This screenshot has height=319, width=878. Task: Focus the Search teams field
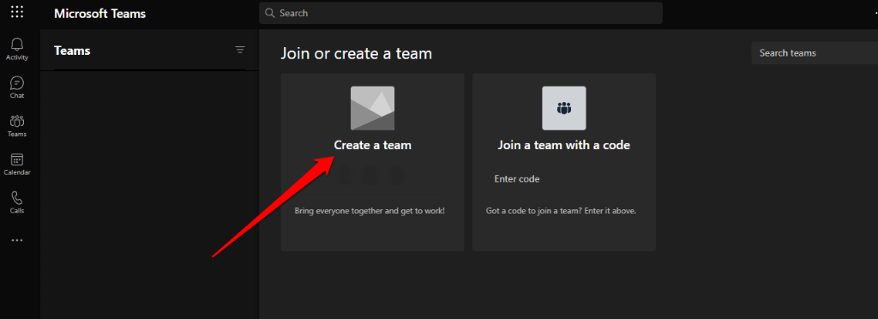pos(815,53)
